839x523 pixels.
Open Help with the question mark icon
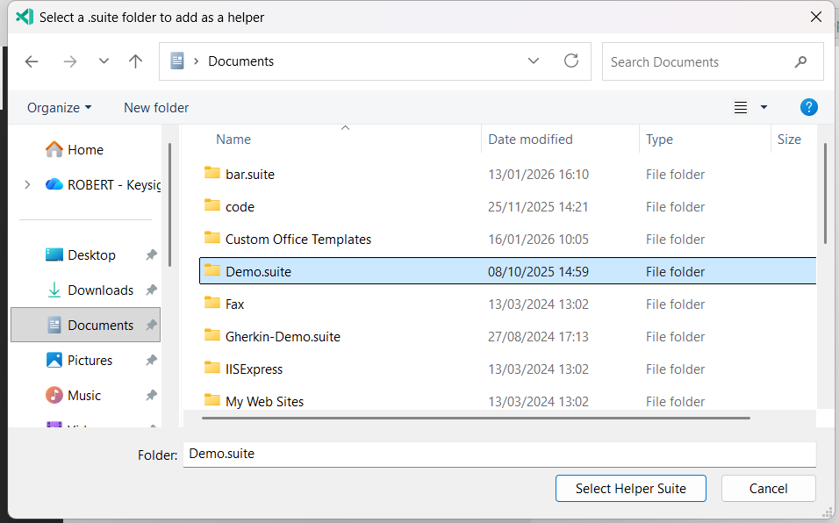808,107
